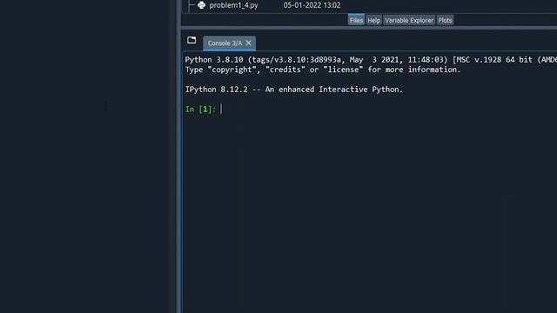Screen dimensions: 557x313
Task: Click the Python 3.8.10 version line
Action: click(x=371, y=60)
